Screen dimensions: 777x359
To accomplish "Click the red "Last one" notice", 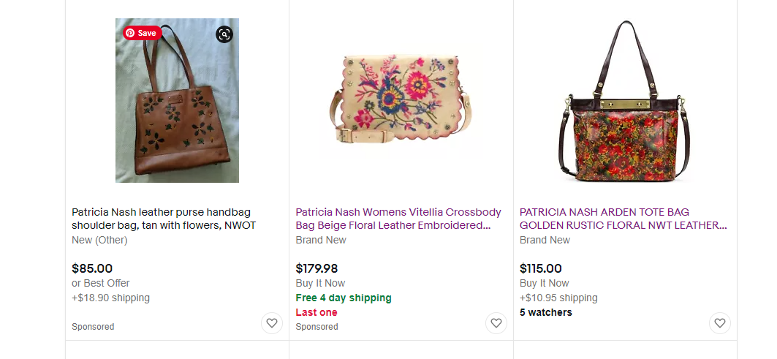I will point(317,312).
